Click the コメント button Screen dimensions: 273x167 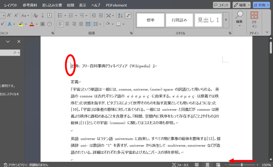point(222,5)
